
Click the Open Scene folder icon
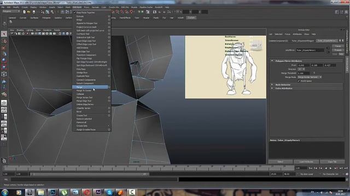pyautogui.click(x=29, y=12)
